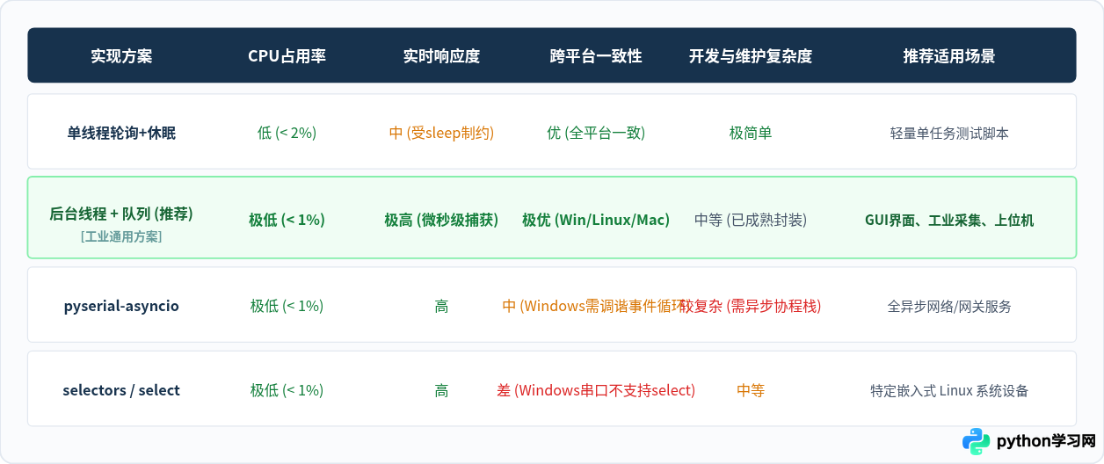Click the '中等 (已成熟封装)' cell
Viewport: 1104px width, 464px height.
pyautogui.click(x=751, y=220)
